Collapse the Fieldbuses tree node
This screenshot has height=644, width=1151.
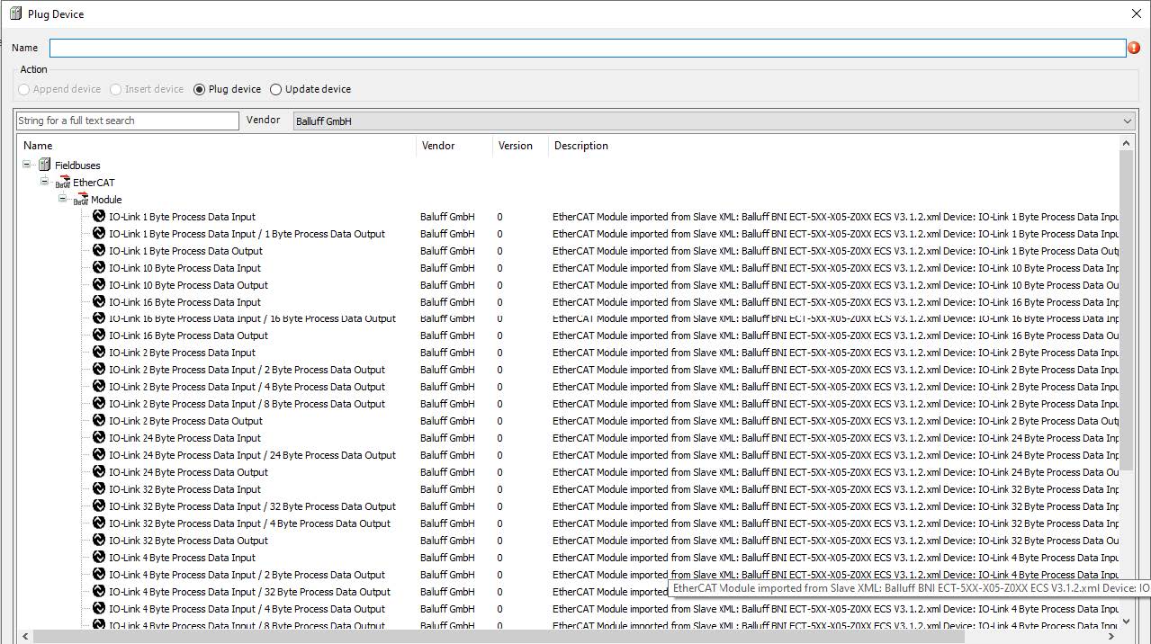pos(27,165)
